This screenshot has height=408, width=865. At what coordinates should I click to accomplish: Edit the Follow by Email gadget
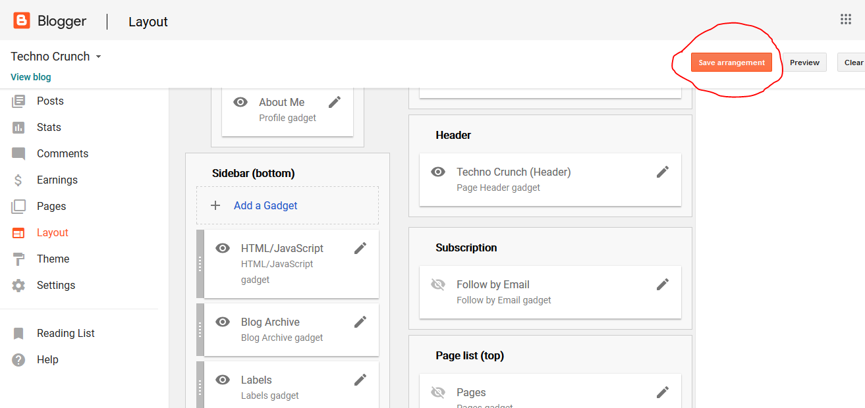pos(662,284)
